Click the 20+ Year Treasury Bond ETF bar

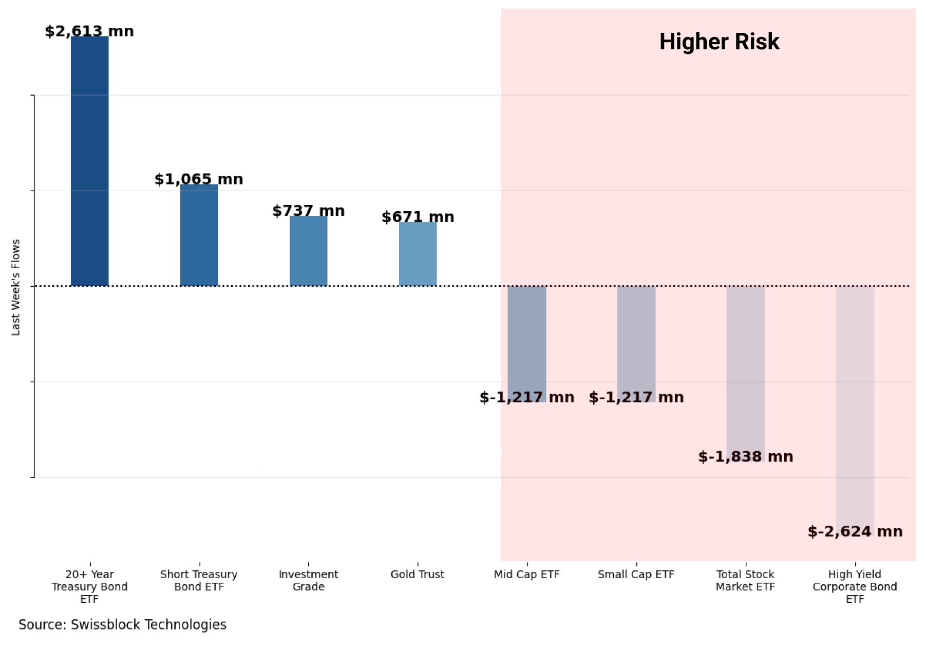(90, 162)
